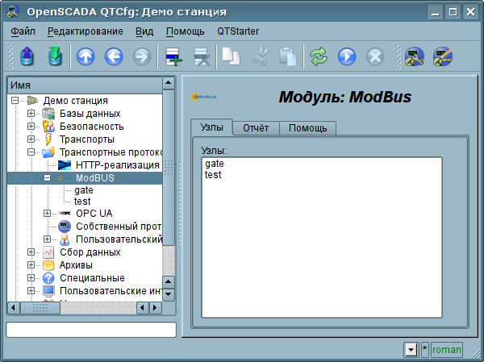Click the search field below the tree

[x=91, y=330]
